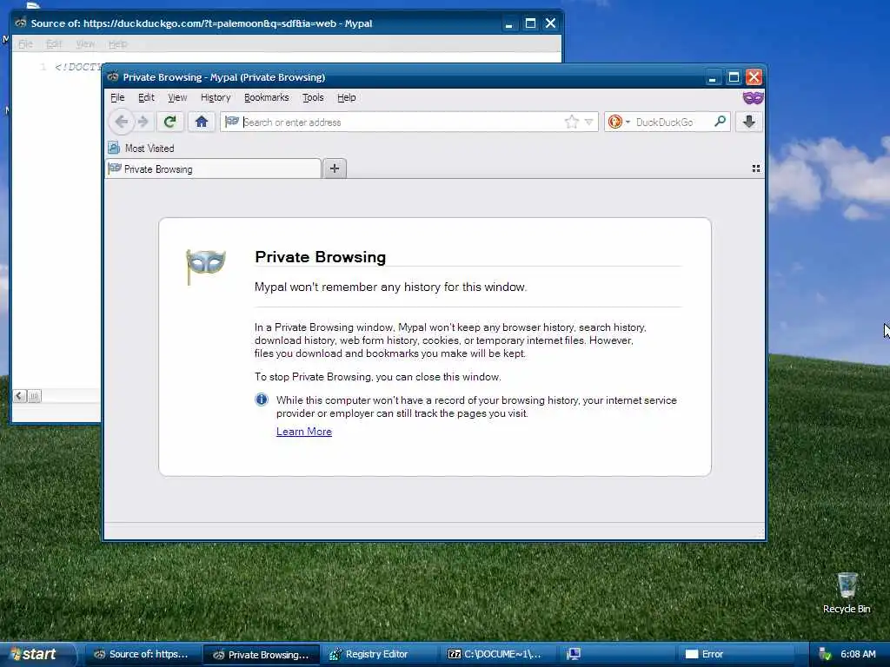Open the Tools menu

[313, 97]
